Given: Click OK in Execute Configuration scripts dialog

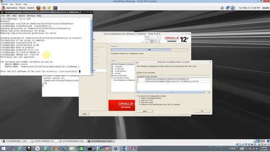Looking at the screenshot, I should coord(202,111).
